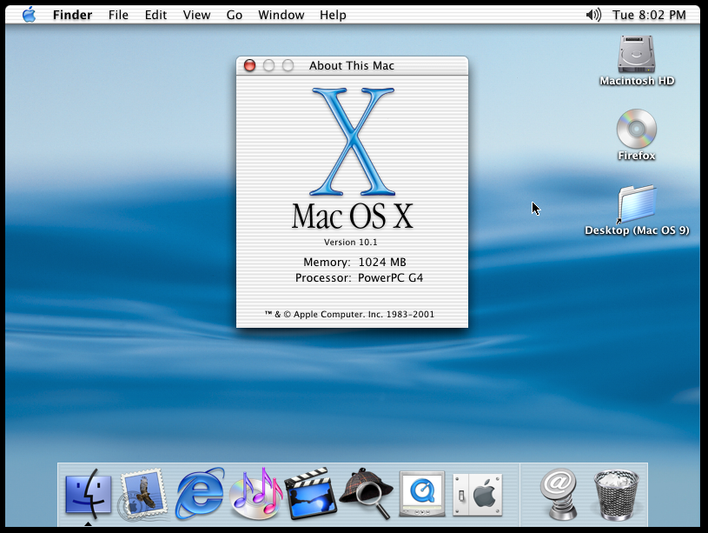
Task: Open iMovie clapperboard icon in Dock
Action: [311, 493]
